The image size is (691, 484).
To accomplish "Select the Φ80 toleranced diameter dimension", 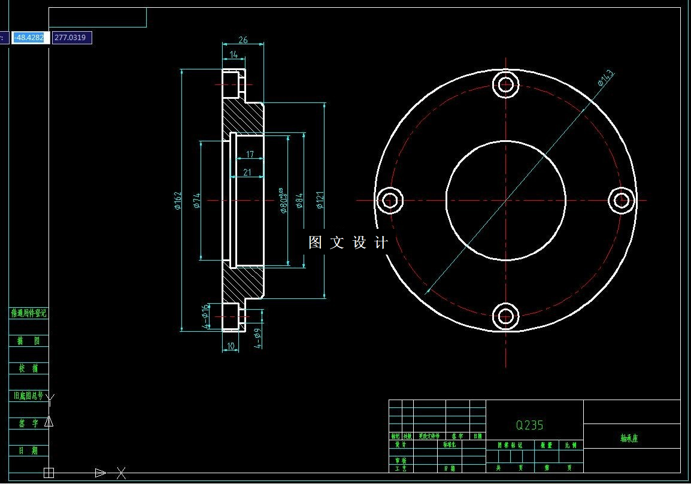I will tap(283, 201).
